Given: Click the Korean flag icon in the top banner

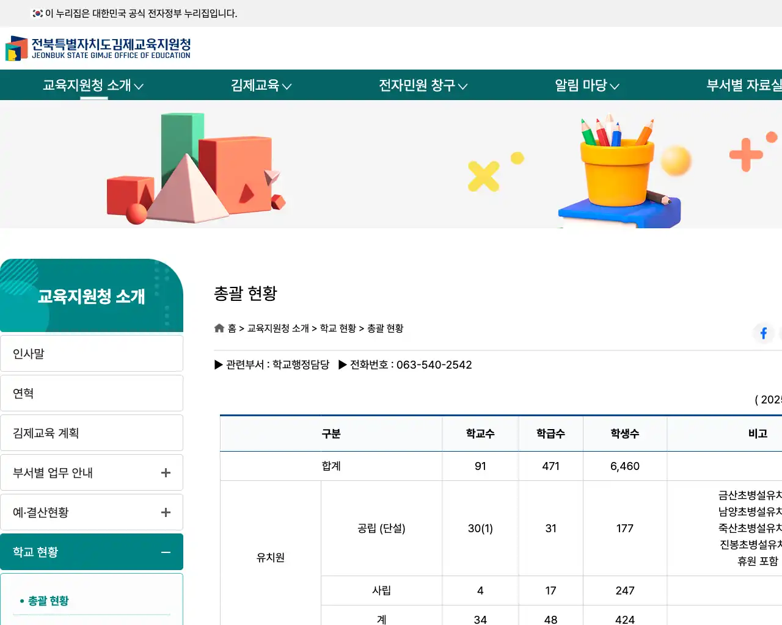Looking at the screenshot, I should (x=35, y=13).
